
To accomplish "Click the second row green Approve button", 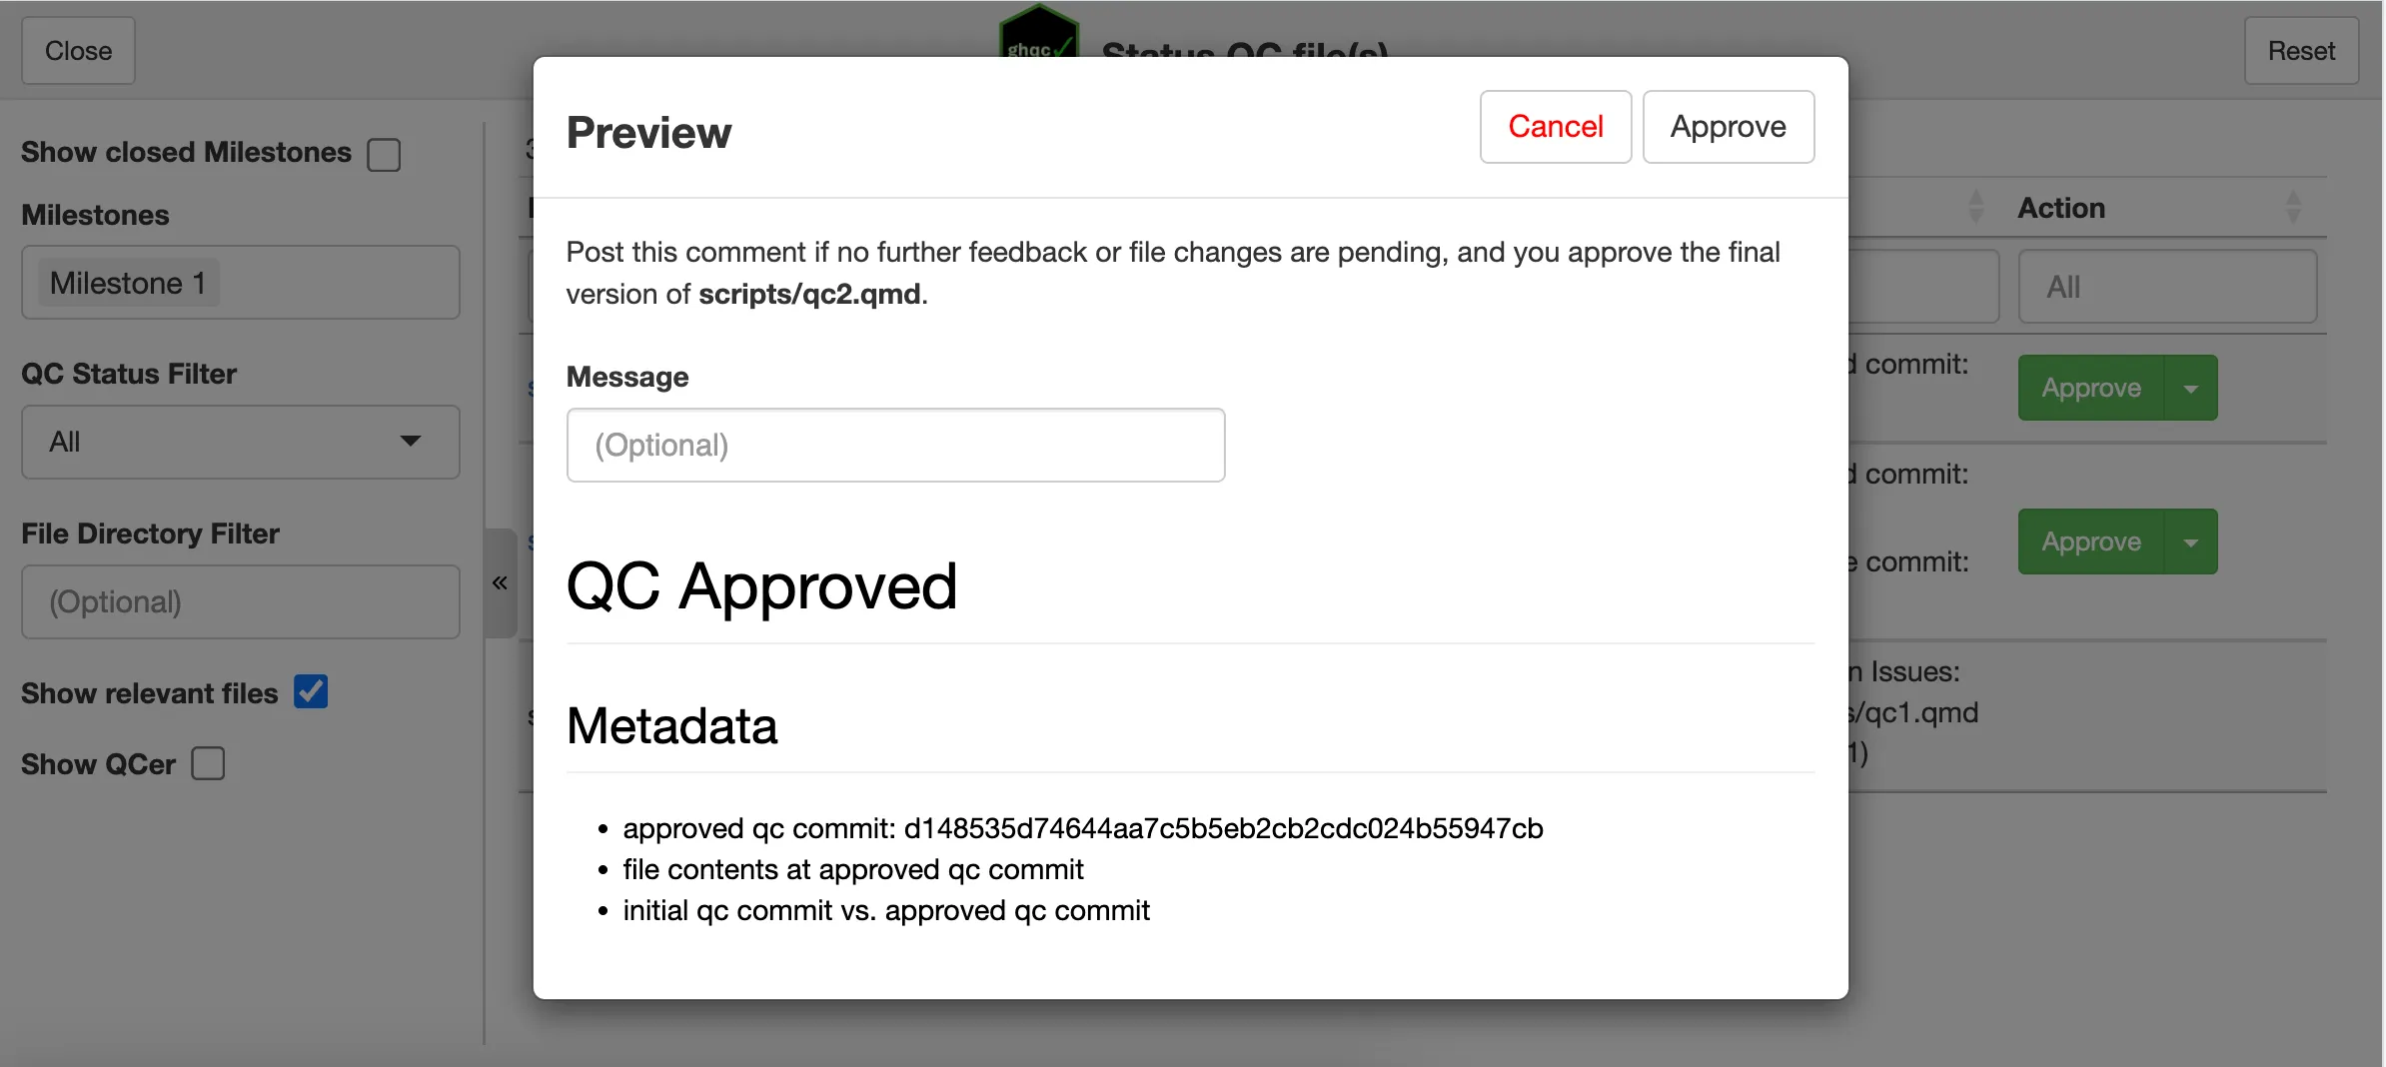I will coord(2090,542).
